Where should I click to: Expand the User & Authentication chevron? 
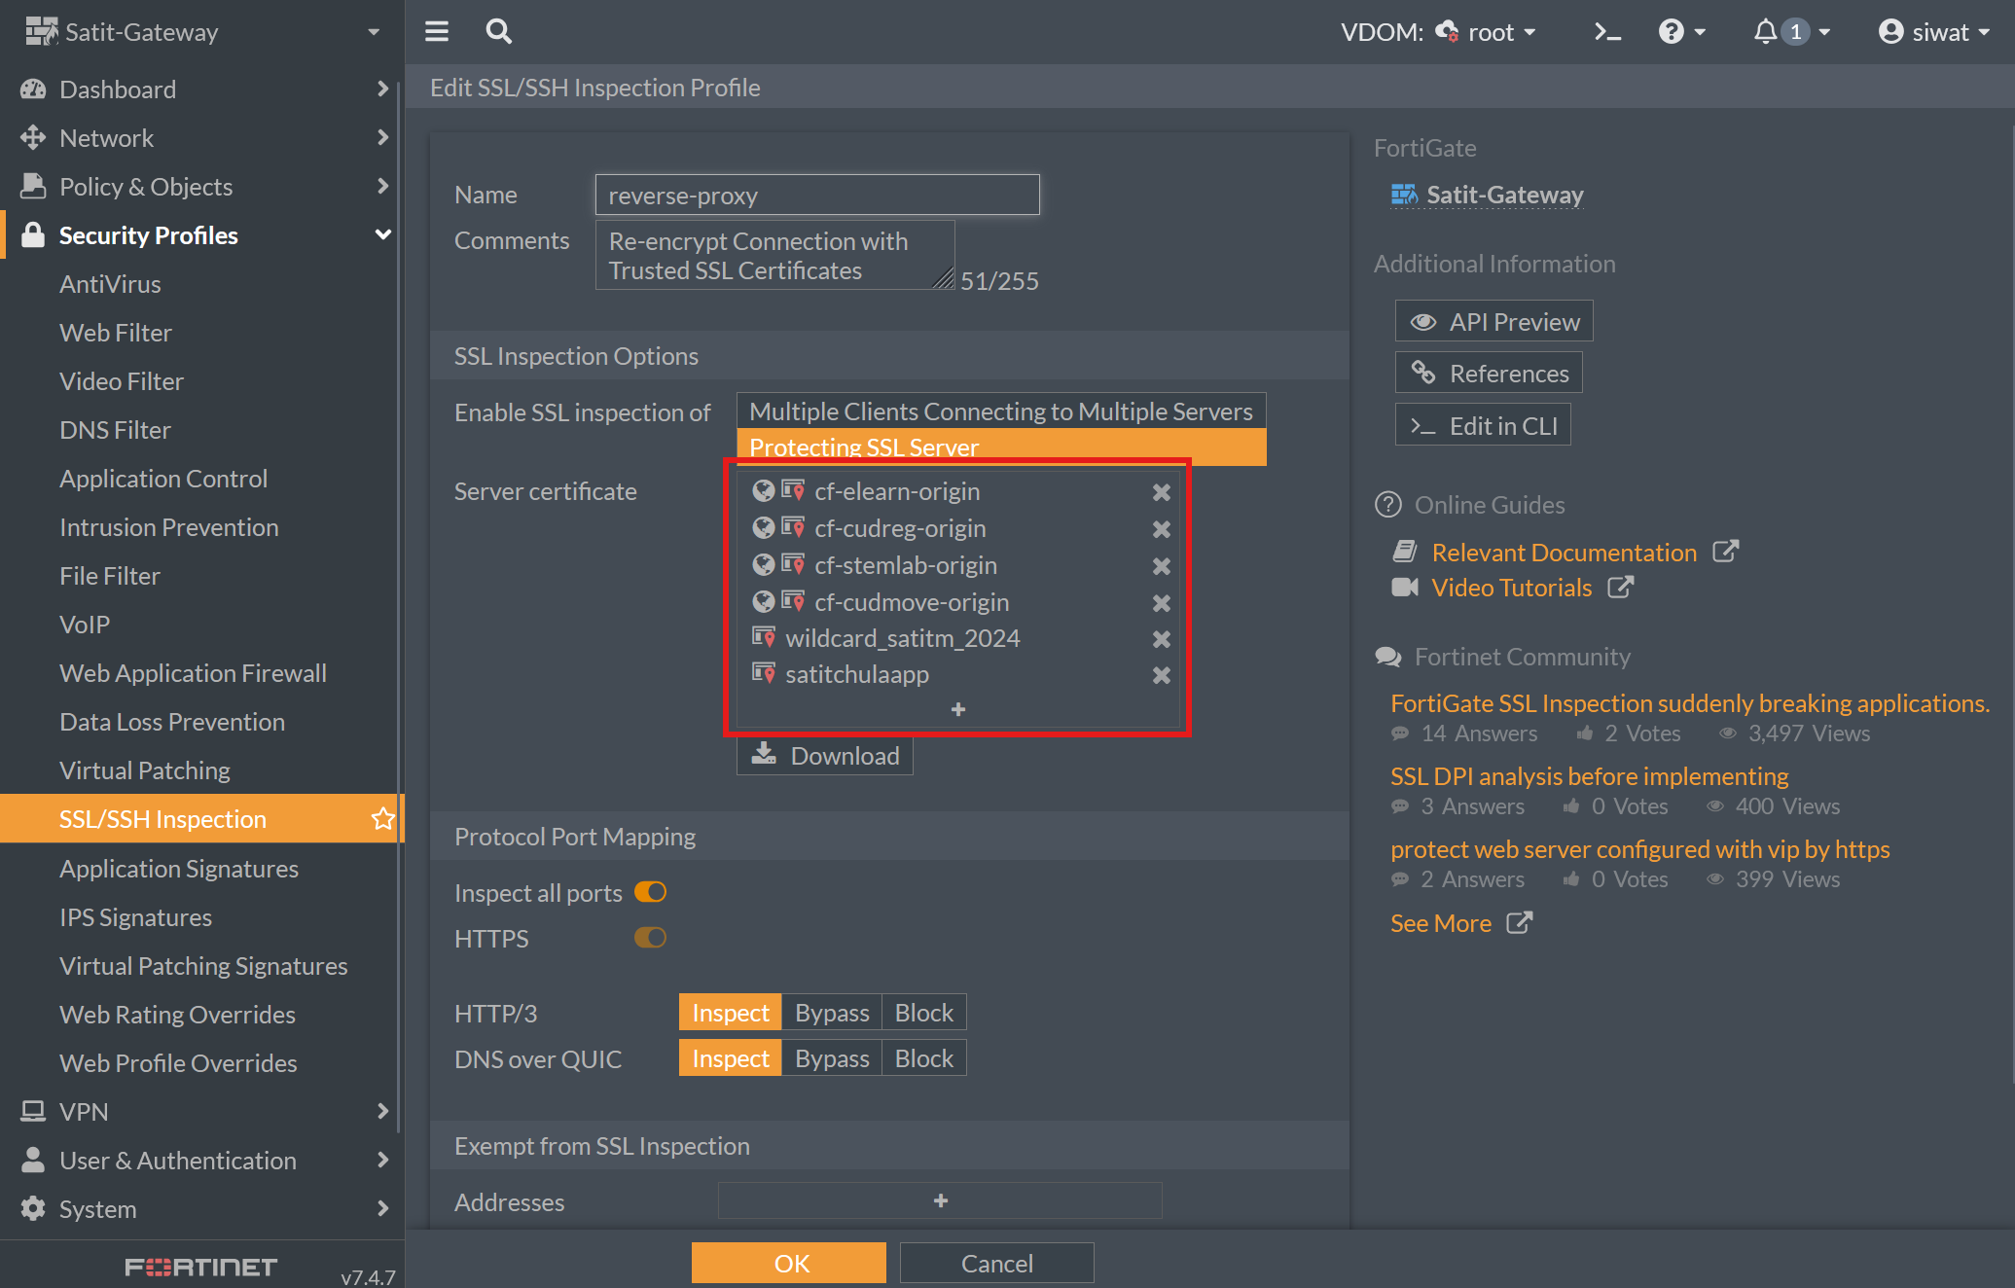click(382, 1160)
